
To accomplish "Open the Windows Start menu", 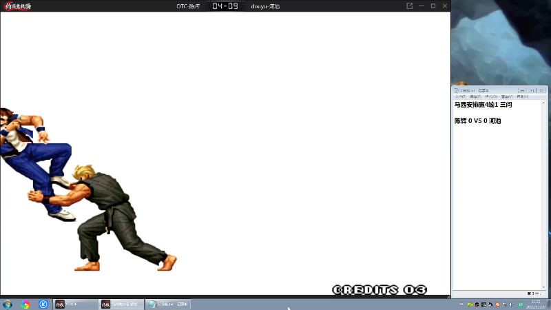I will 7,304.
